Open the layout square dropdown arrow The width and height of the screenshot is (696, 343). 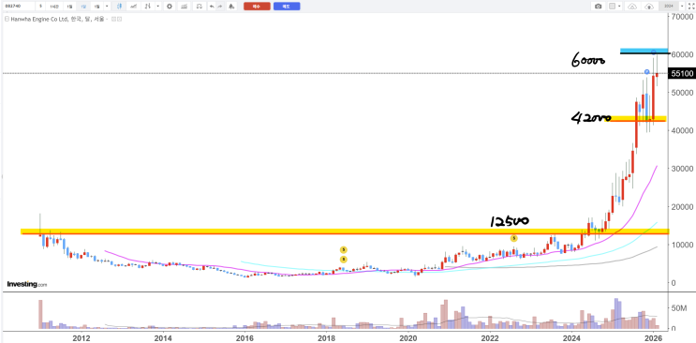(619, 7)
